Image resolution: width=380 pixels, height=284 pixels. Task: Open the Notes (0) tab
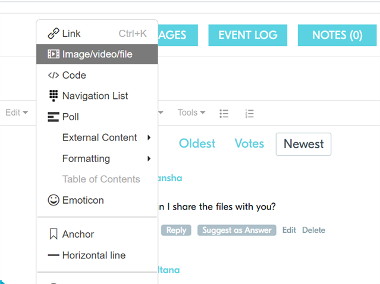click(337, 35)
